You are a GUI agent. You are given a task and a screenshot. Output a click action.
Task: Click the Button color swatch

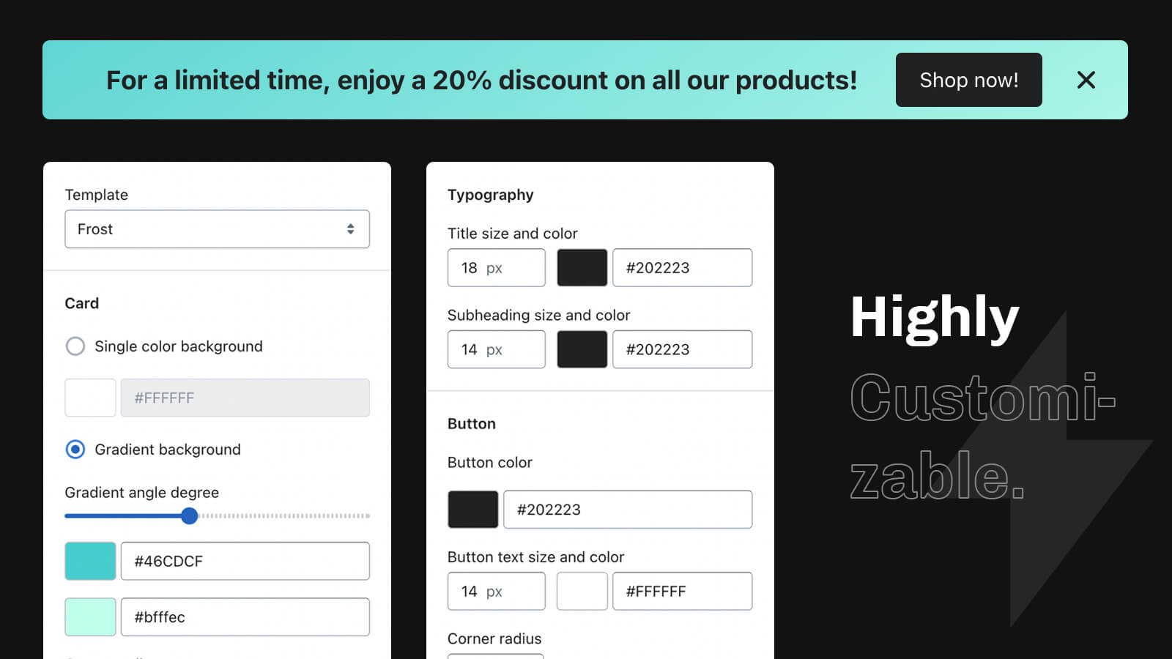click(473, 510)
